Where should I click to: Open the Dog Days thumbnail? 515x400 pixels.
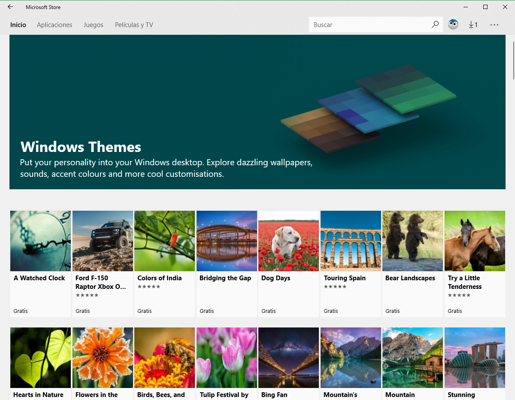(288, 241)
